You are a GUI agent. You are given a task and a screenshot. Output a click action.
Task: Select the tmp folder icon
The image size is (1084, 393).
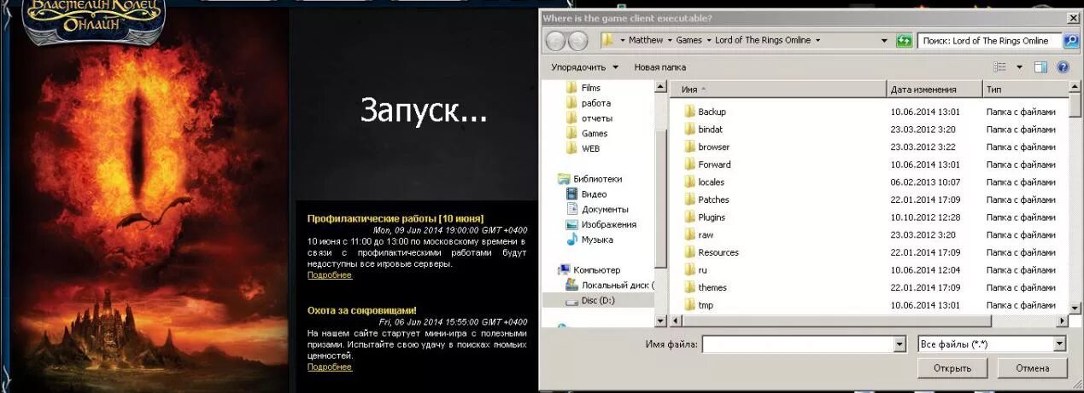coord(690,305)
